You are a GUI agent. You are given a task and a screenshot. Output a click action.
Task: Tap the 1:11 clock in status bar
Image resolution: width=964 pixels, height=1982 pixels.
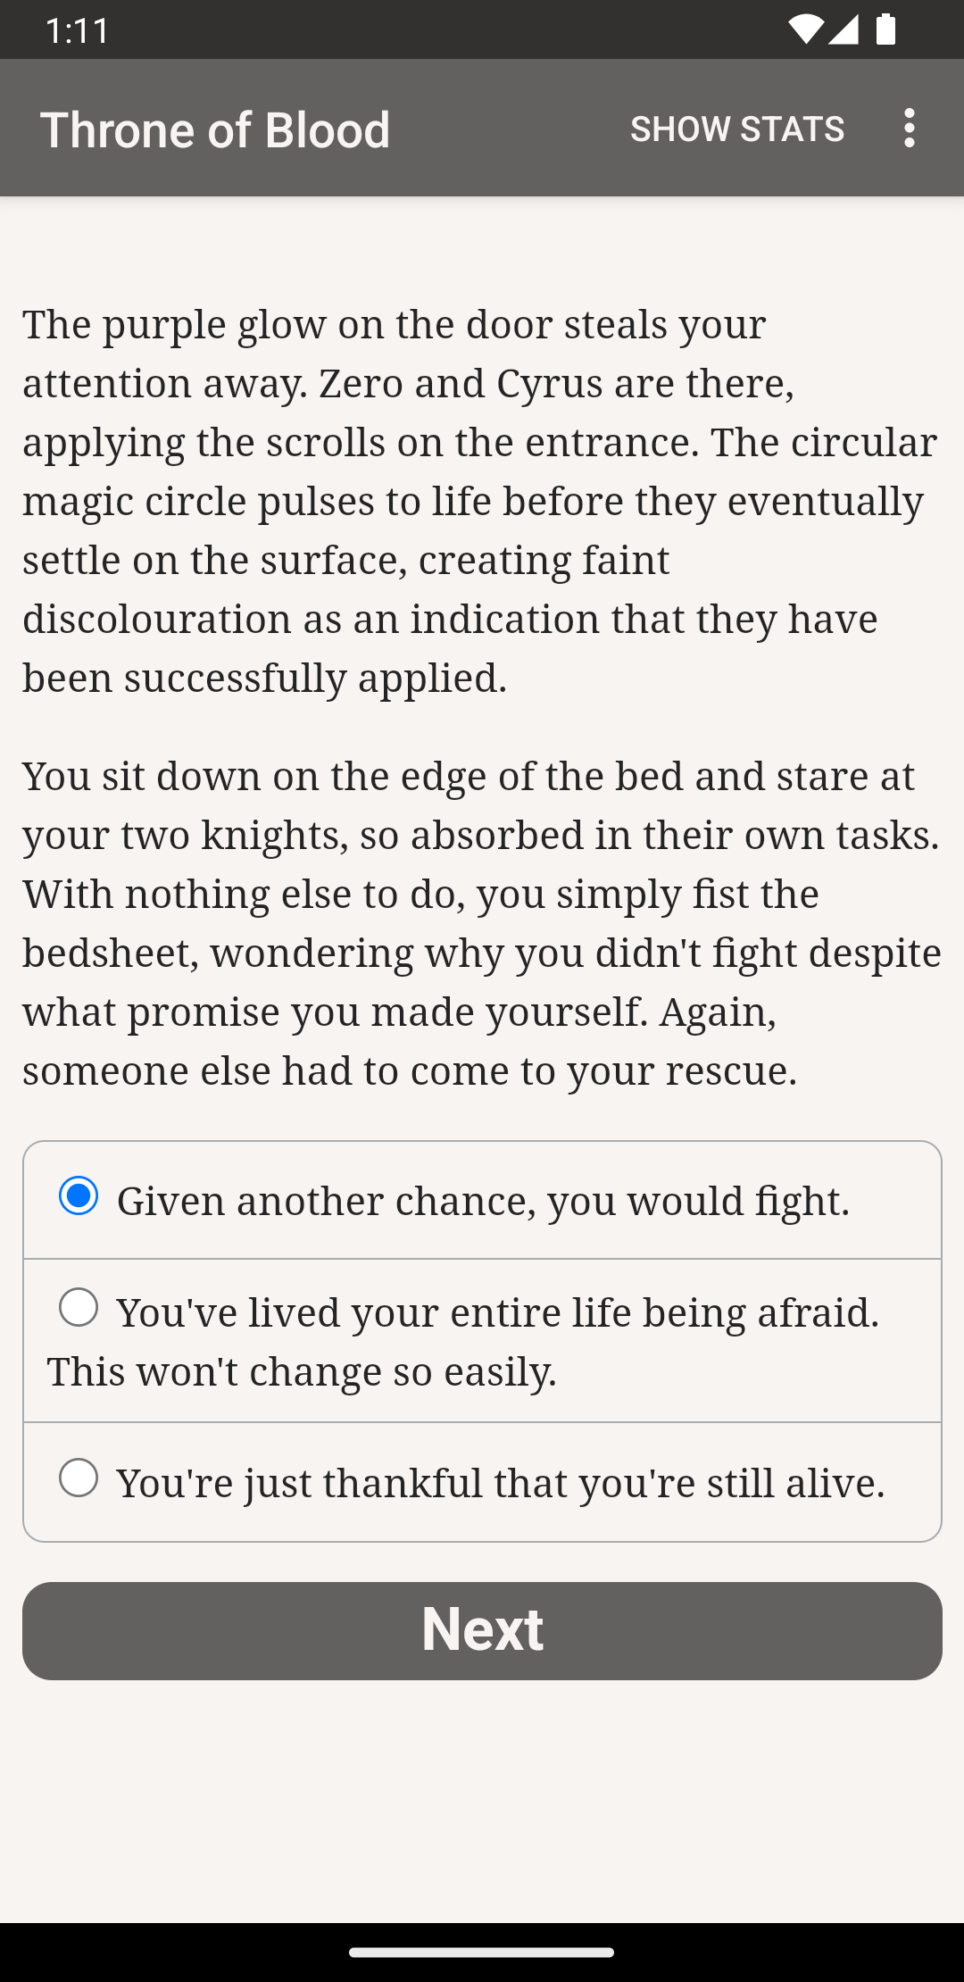point(77,30)
